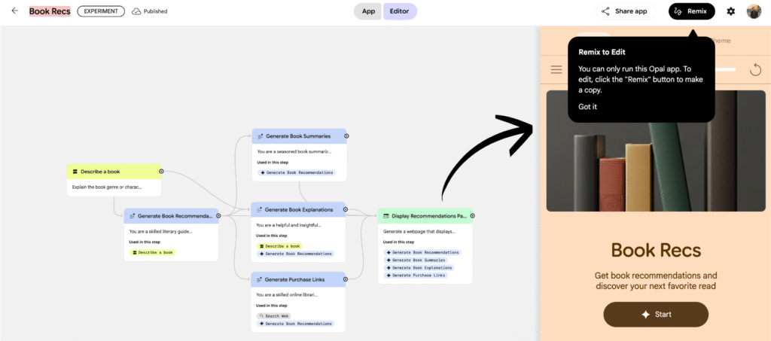Click the hamburger menu in app preview
This screenshot has width=771, height=341.
556,69
